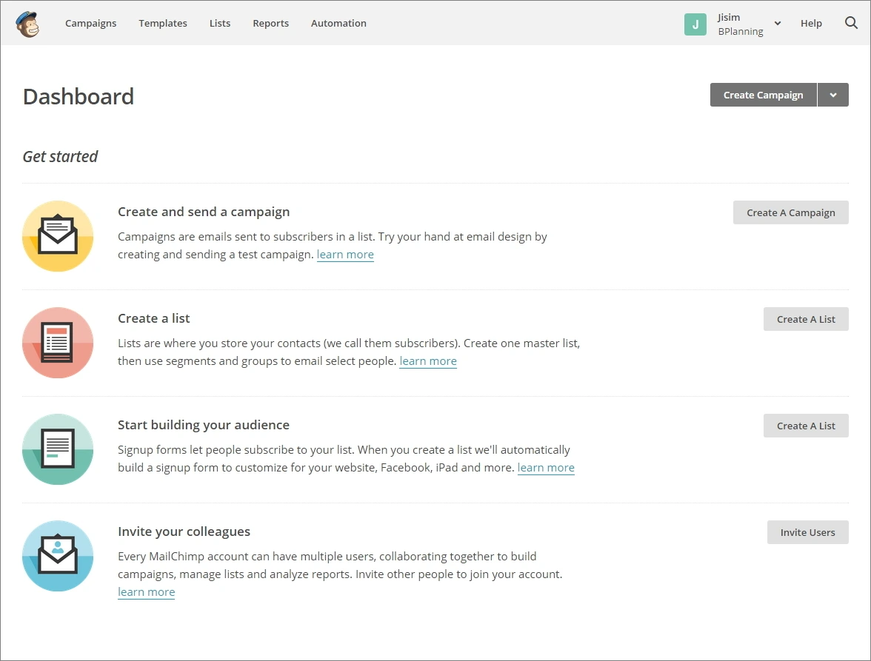
Task: Go to the Templates tab
Action: click(163, 23)
